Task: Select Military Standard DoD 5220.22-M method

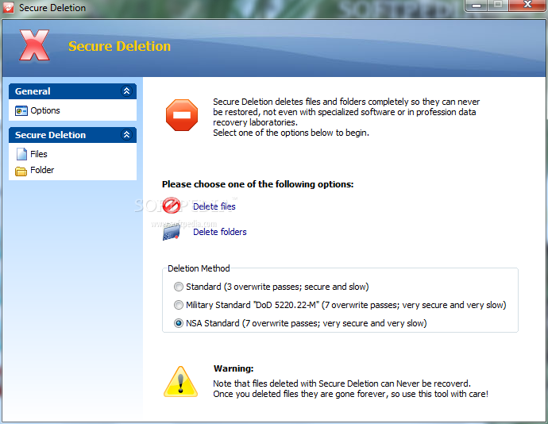Action: click(179, 305)
